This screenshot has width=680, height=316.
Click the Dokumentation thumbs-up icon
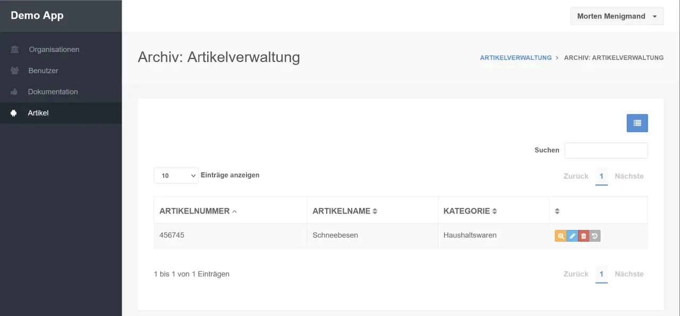[x=14, y=92]
